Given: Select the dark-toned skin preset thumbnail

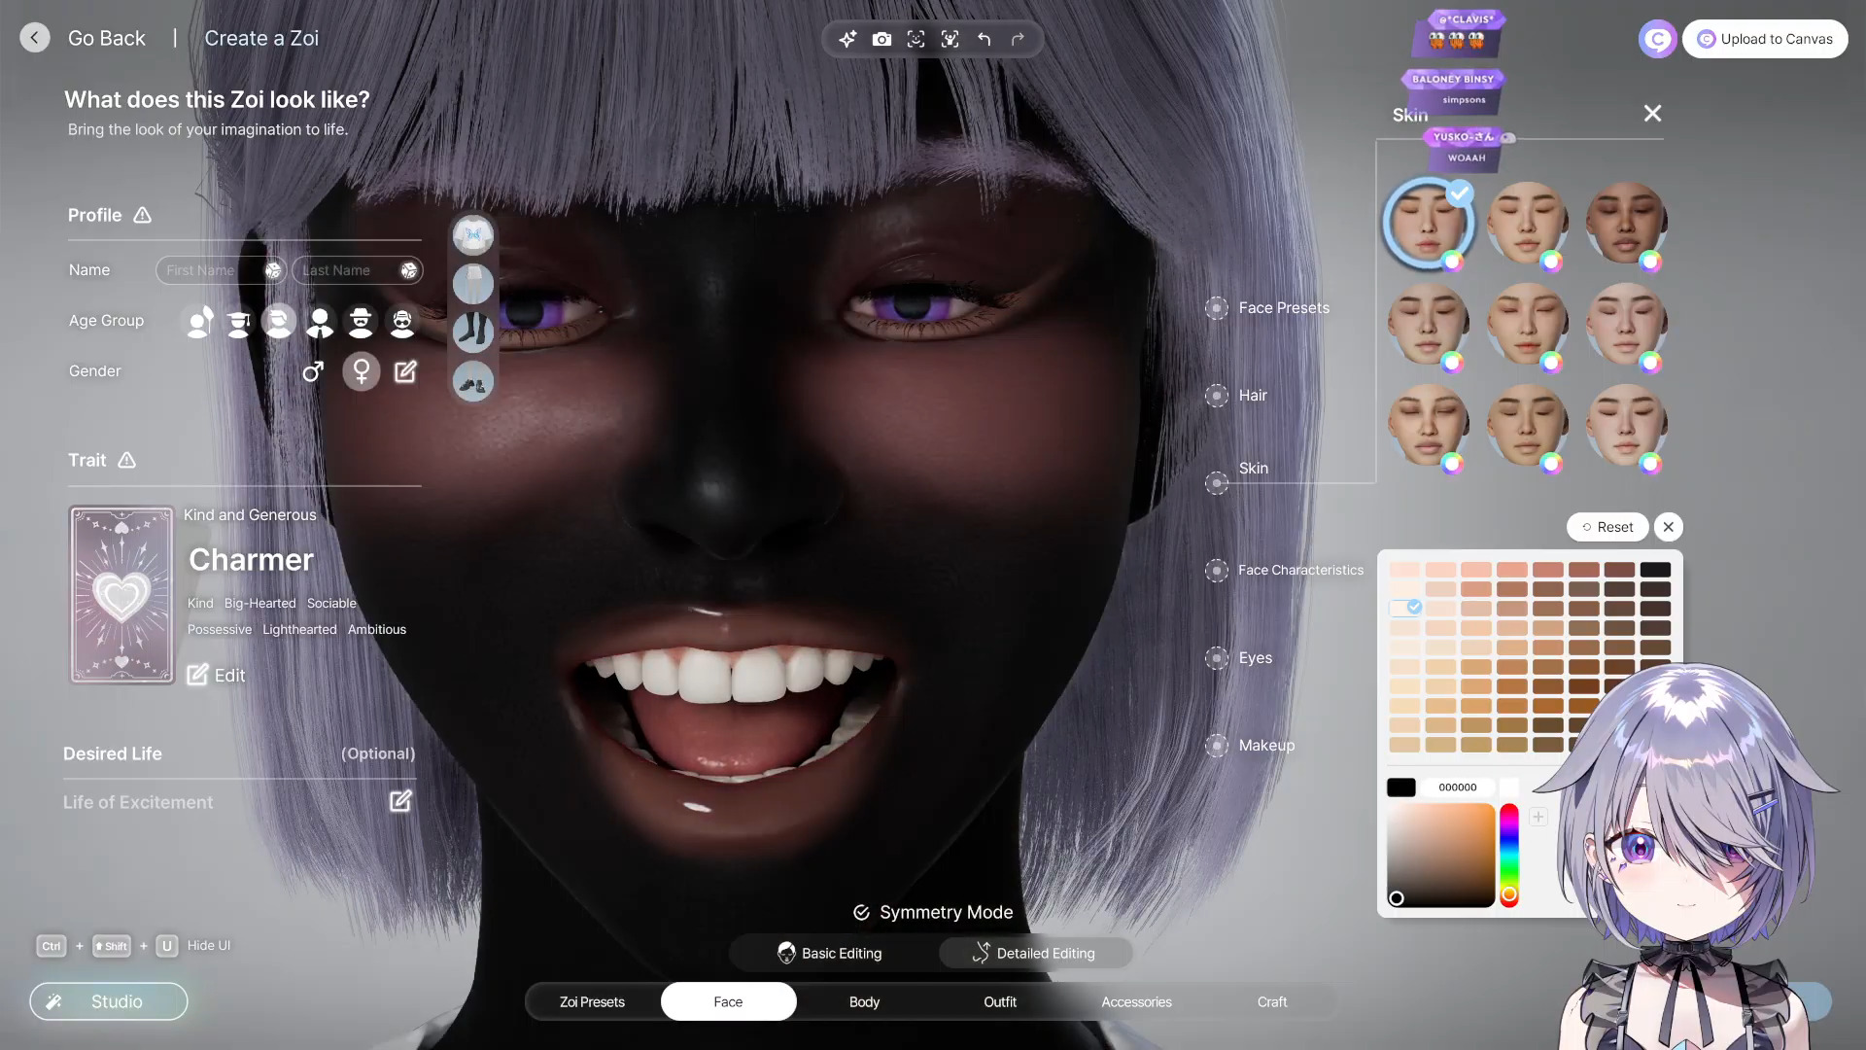Looking at the screenshot, I should [1626, 223].
